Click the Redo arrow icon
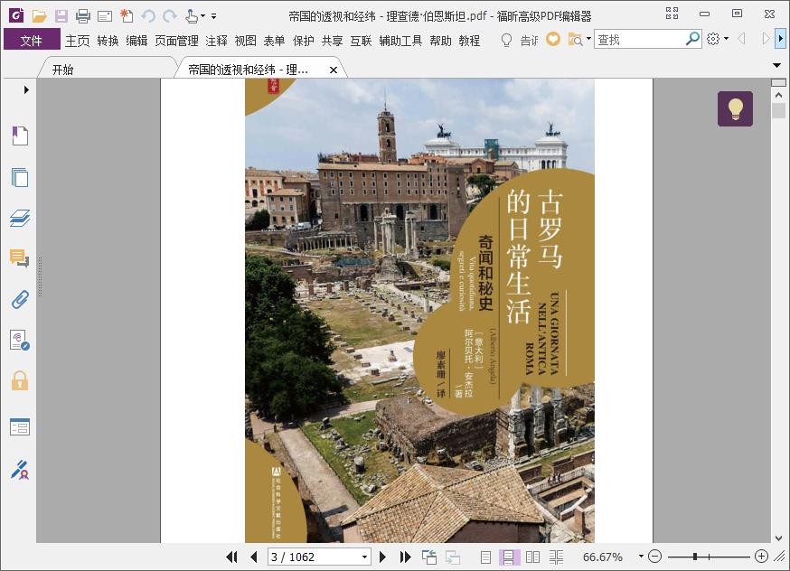This screenshot has width=790, height=571. 170,16
